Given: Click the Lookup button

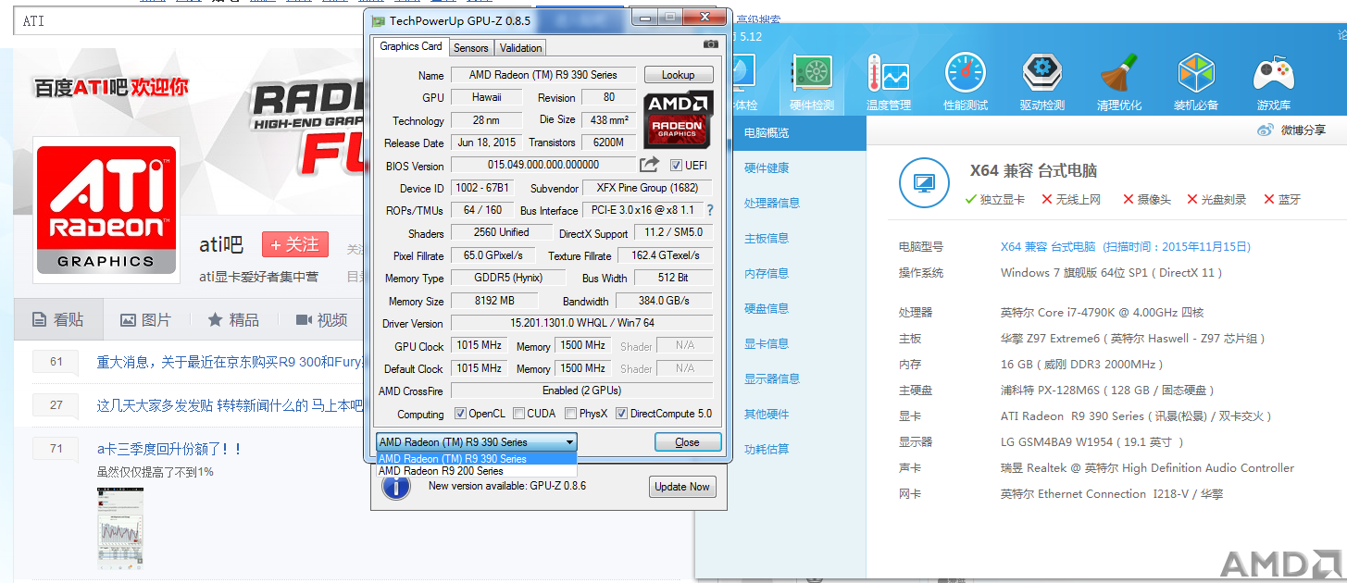Looking at the screenshot, I should [x=679, y=75].
